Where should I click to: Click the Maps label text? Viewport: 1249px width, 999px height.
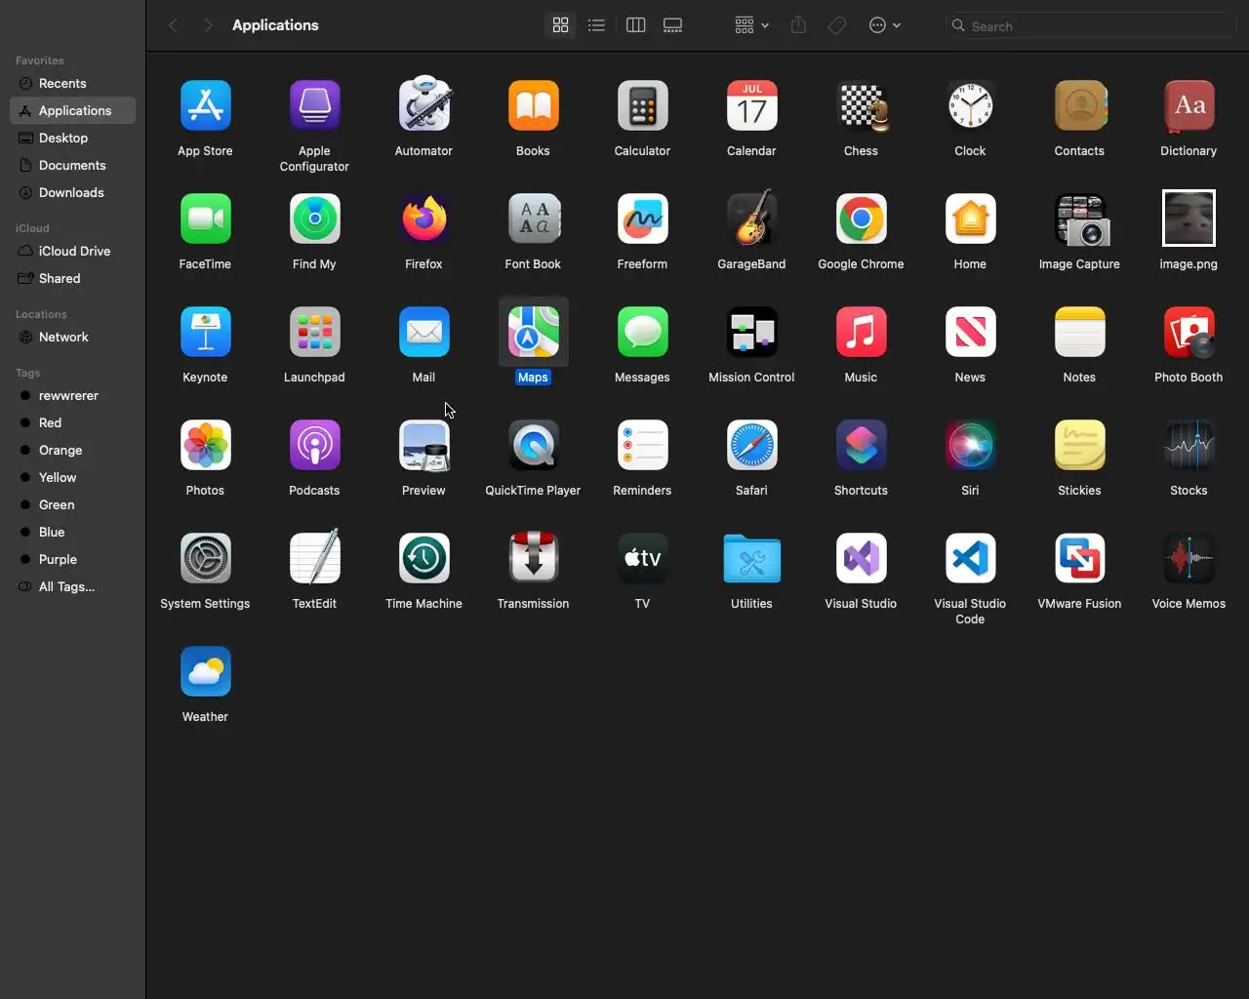pyautogui.click(x=533, y=378)
